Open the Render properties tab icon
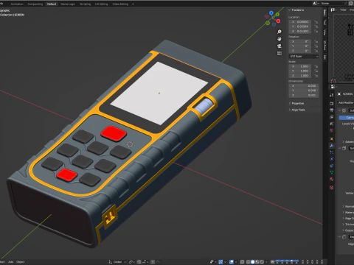The image size is (354, 265). click(x=332, y=104)
